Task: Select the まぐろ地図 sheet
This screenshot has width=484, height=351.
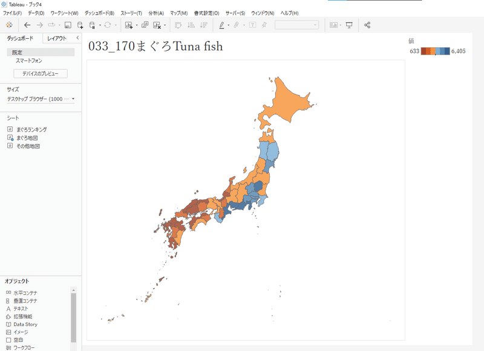Action: click(x=23, y=138)
